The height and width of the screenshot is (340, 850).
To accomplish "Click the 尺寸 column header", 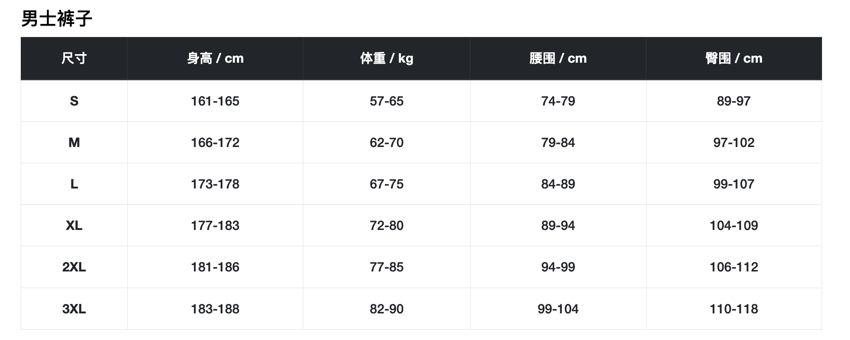I will 74,58.
